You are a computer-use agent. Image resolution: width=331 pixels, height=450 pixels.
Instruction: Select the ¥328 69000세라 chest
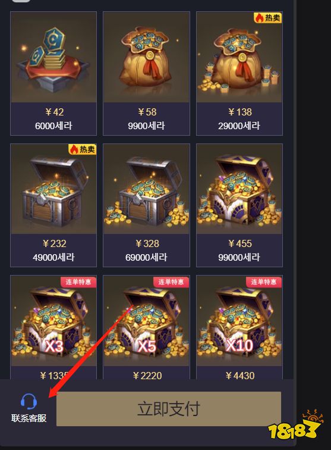[x=146, y=205]
